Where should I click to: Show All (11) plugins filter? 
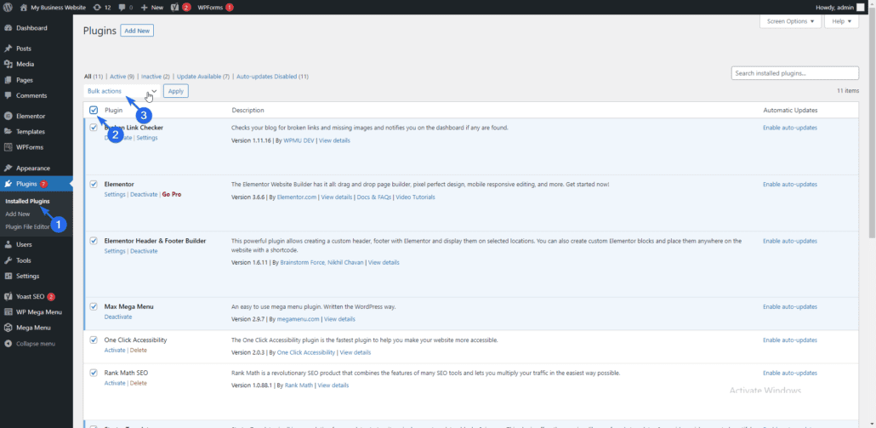click(94, 76)
